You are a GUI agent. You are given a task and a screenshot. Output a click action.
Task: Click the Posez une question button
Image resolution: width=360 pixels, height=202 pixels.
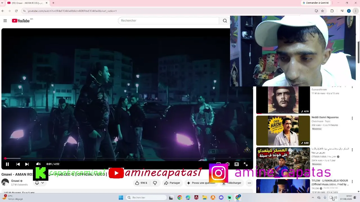point(201,183)
